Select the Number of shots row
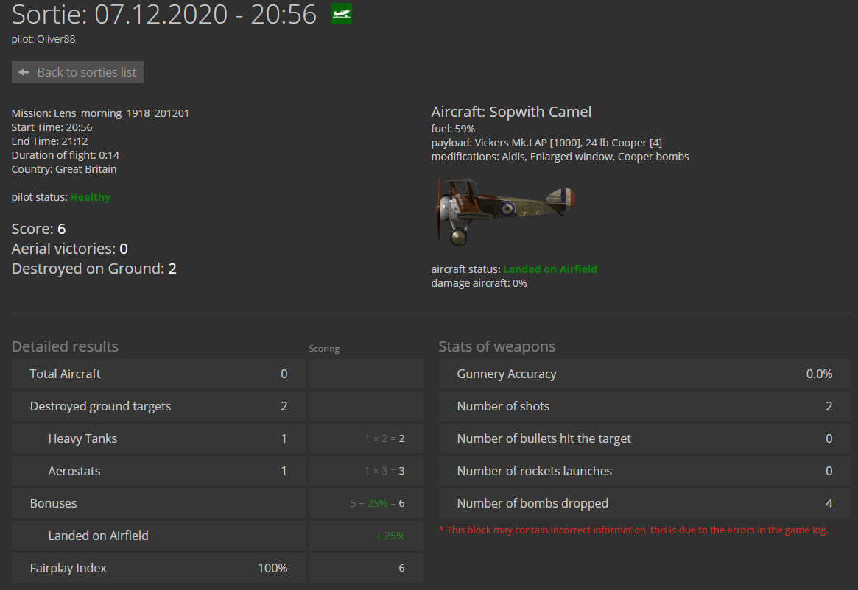This screenshot has width=858, height=590. click(644, 406)
